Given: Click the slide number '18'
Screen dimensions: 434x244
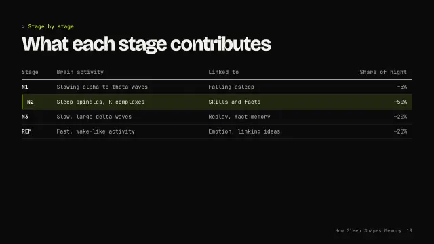Looking at the screenshot, I should click(x=409, y=230).
